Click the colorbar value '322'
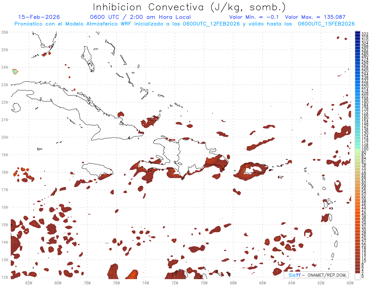 (x=365, y=33)
